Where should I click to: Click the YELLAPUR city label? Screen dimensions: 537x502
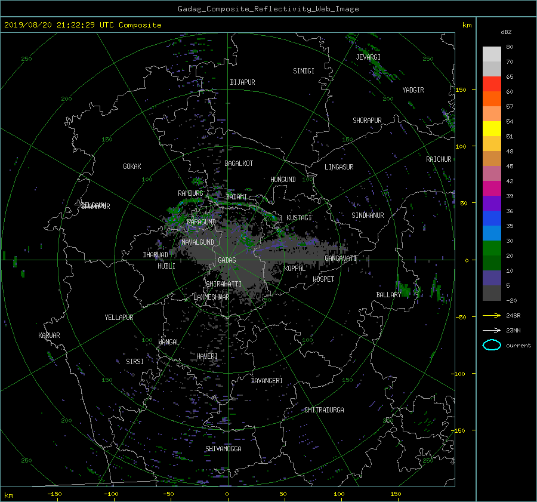coord(119,318)
